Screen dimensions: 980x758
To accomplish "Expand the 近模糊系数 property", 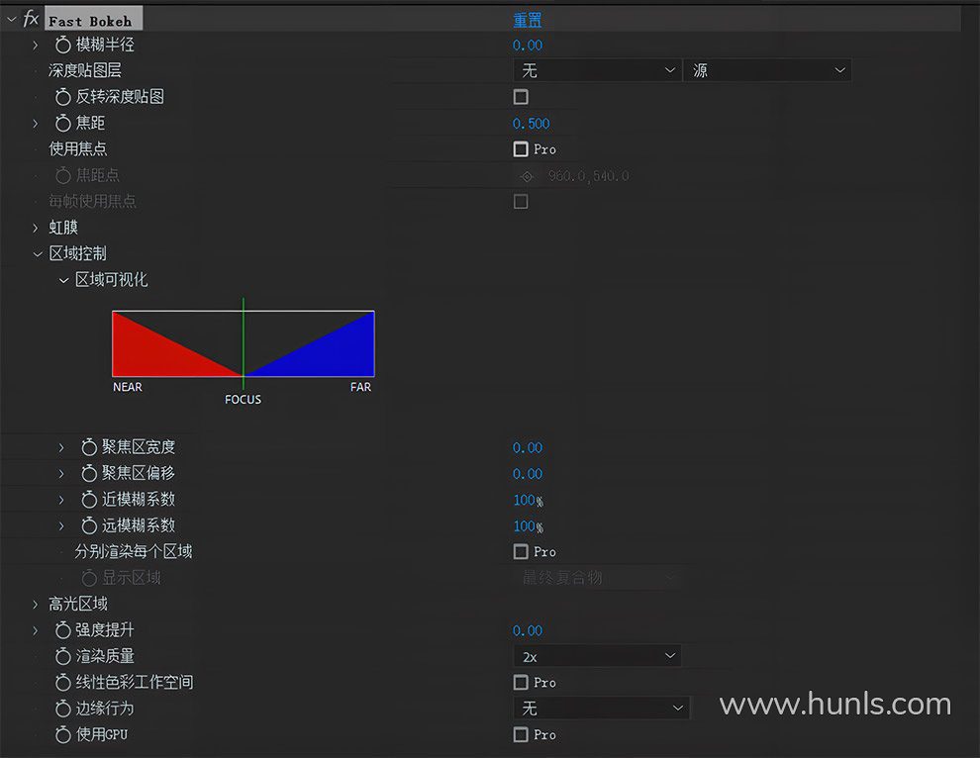I will pos(61,500).
